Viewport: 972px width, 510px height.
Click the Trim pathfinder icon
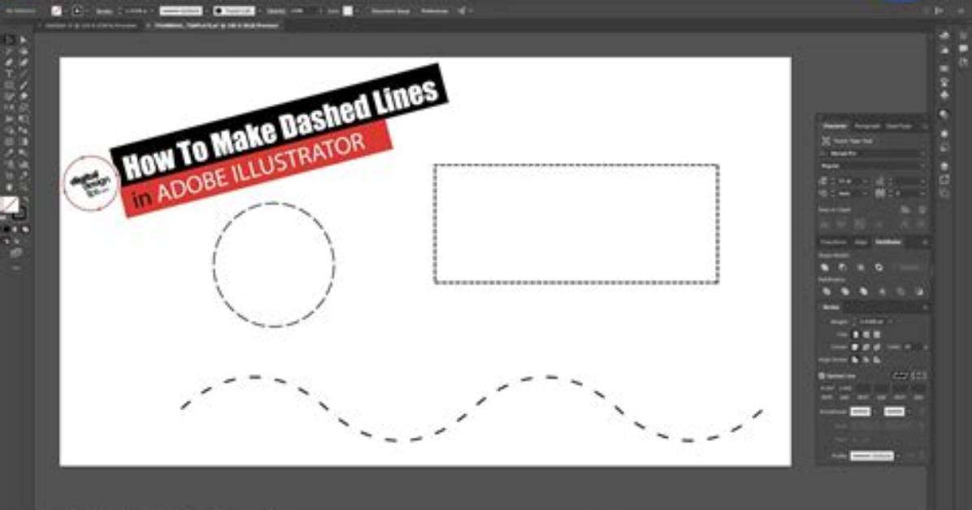point(845,292)
